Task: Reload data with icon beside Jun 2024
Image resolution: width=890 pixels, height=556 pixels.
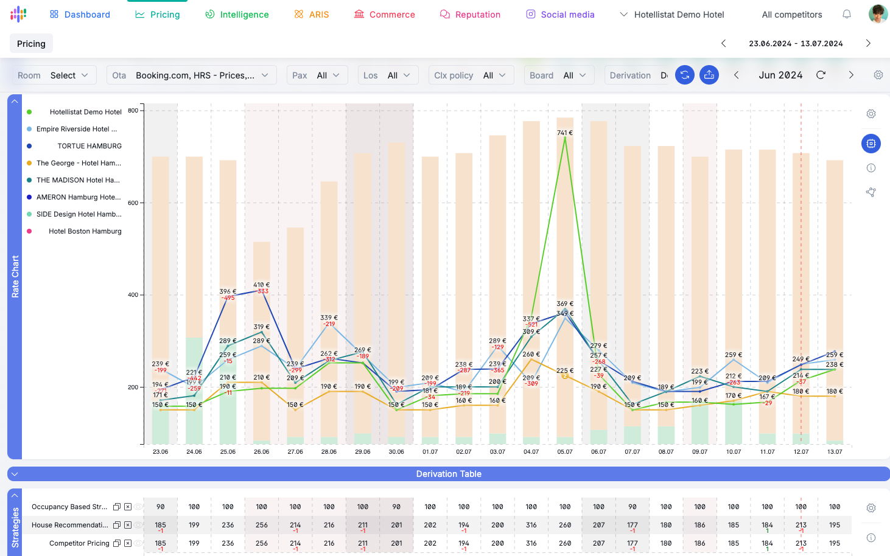Action: tap(821, 75)
